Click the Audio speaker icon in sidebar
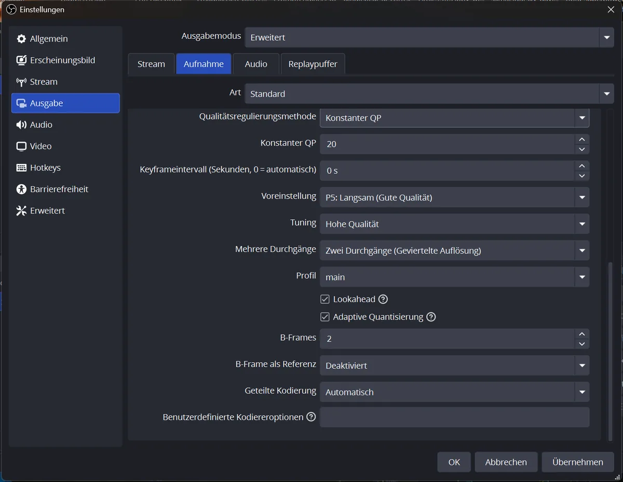 tap(21, 125)
